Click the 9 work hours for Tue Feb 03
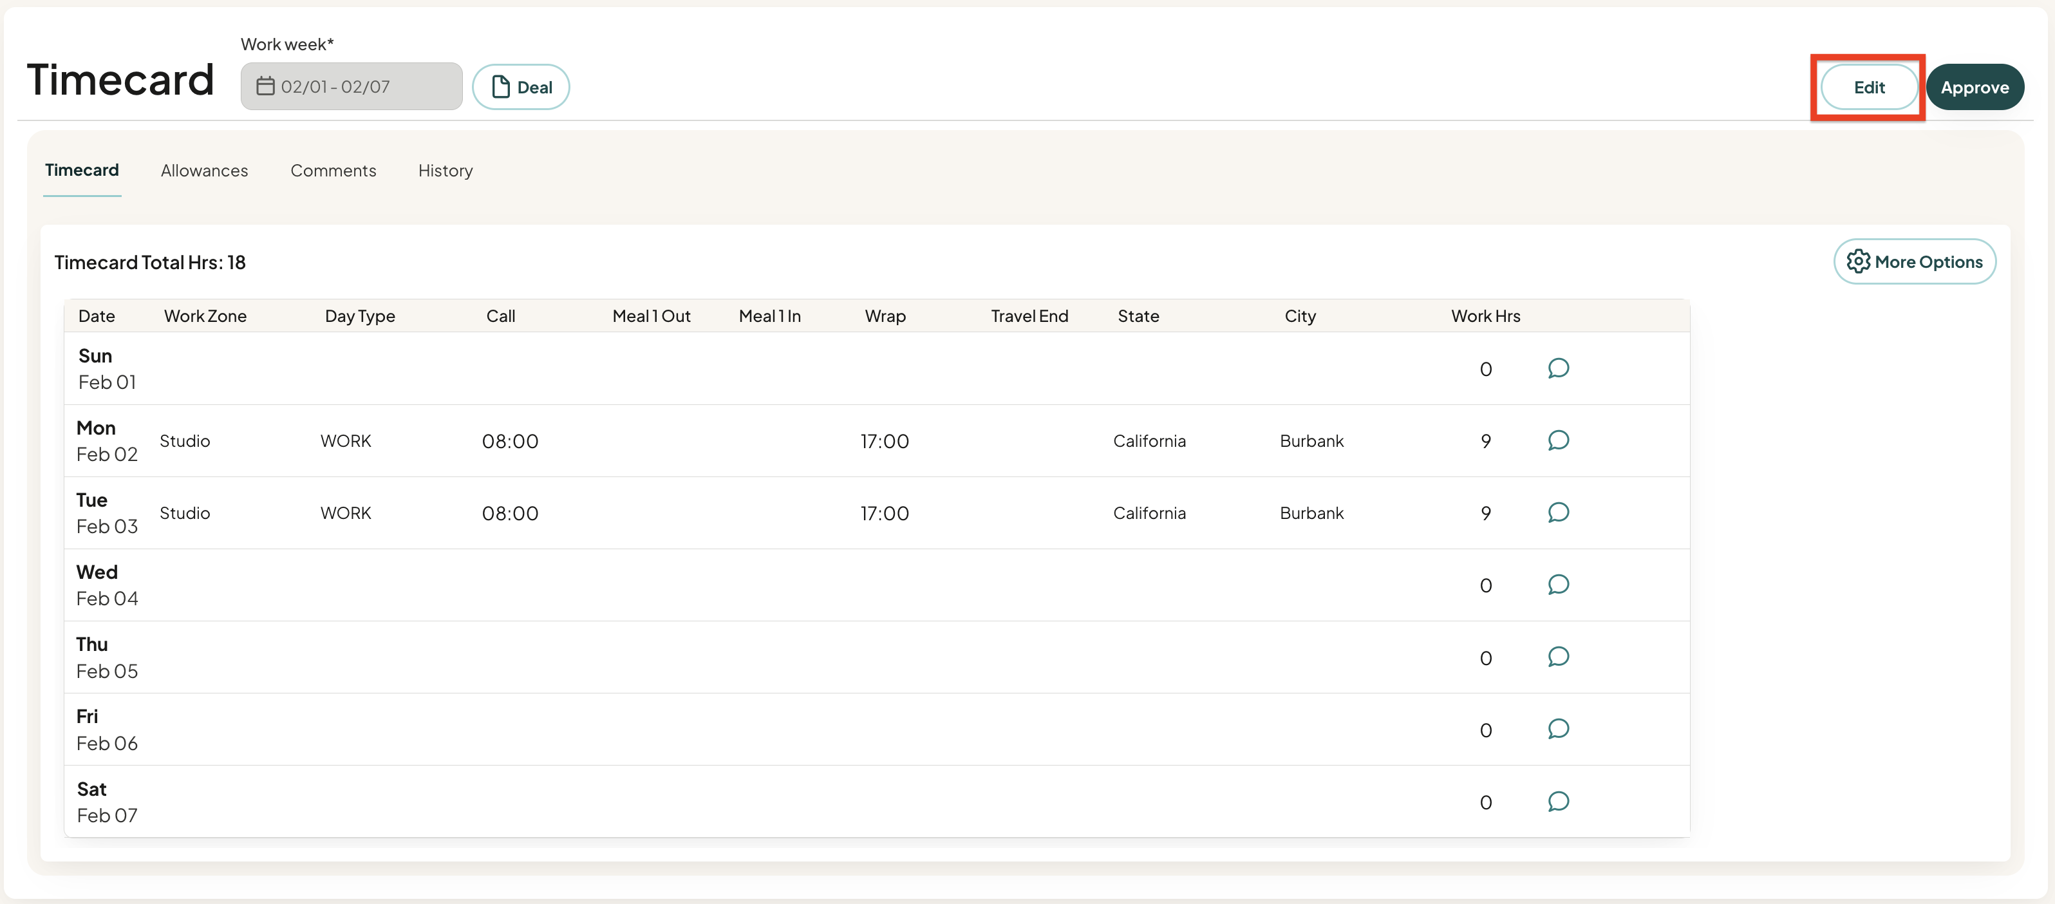The image size is (2055, 904). tap(1485, 513)
